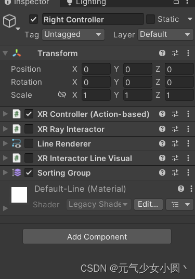Switch to the Lighting tab
Image resolution: width=195 pixels, height=279 pixels.
pos(86,3)
